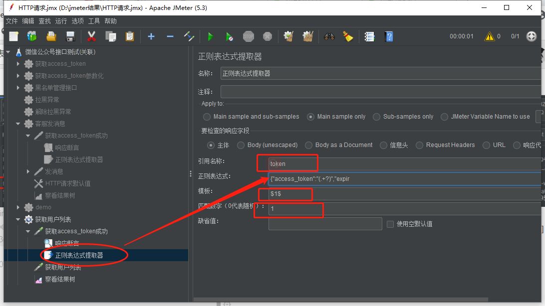Open the 运行 menu

click(x=61, y=21)
